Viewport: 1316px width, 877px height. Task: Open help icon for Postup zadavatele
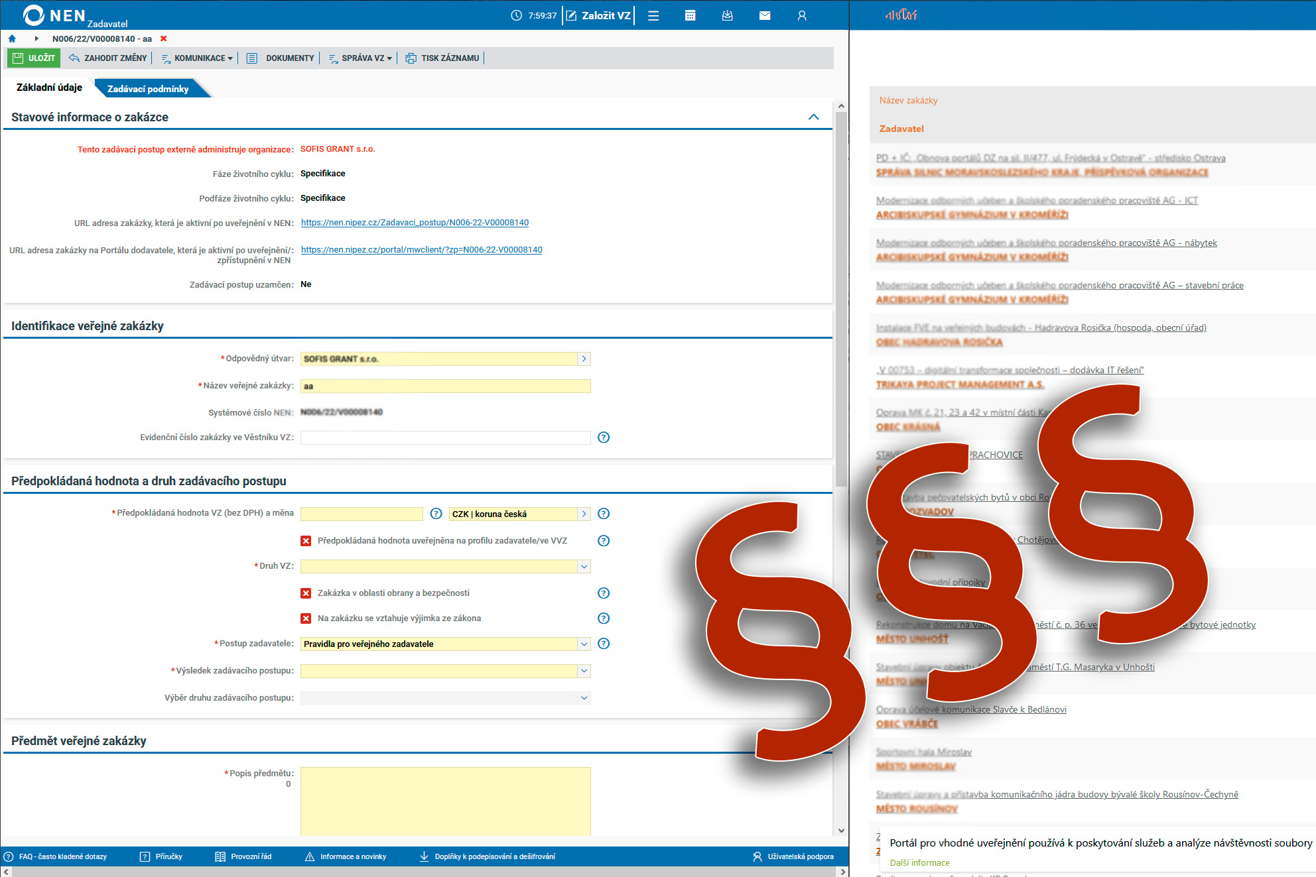[604, 644]
